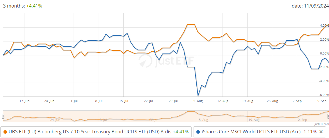Grab the right range selector handle
Screen dimensions: 329x138
[328, 116]
